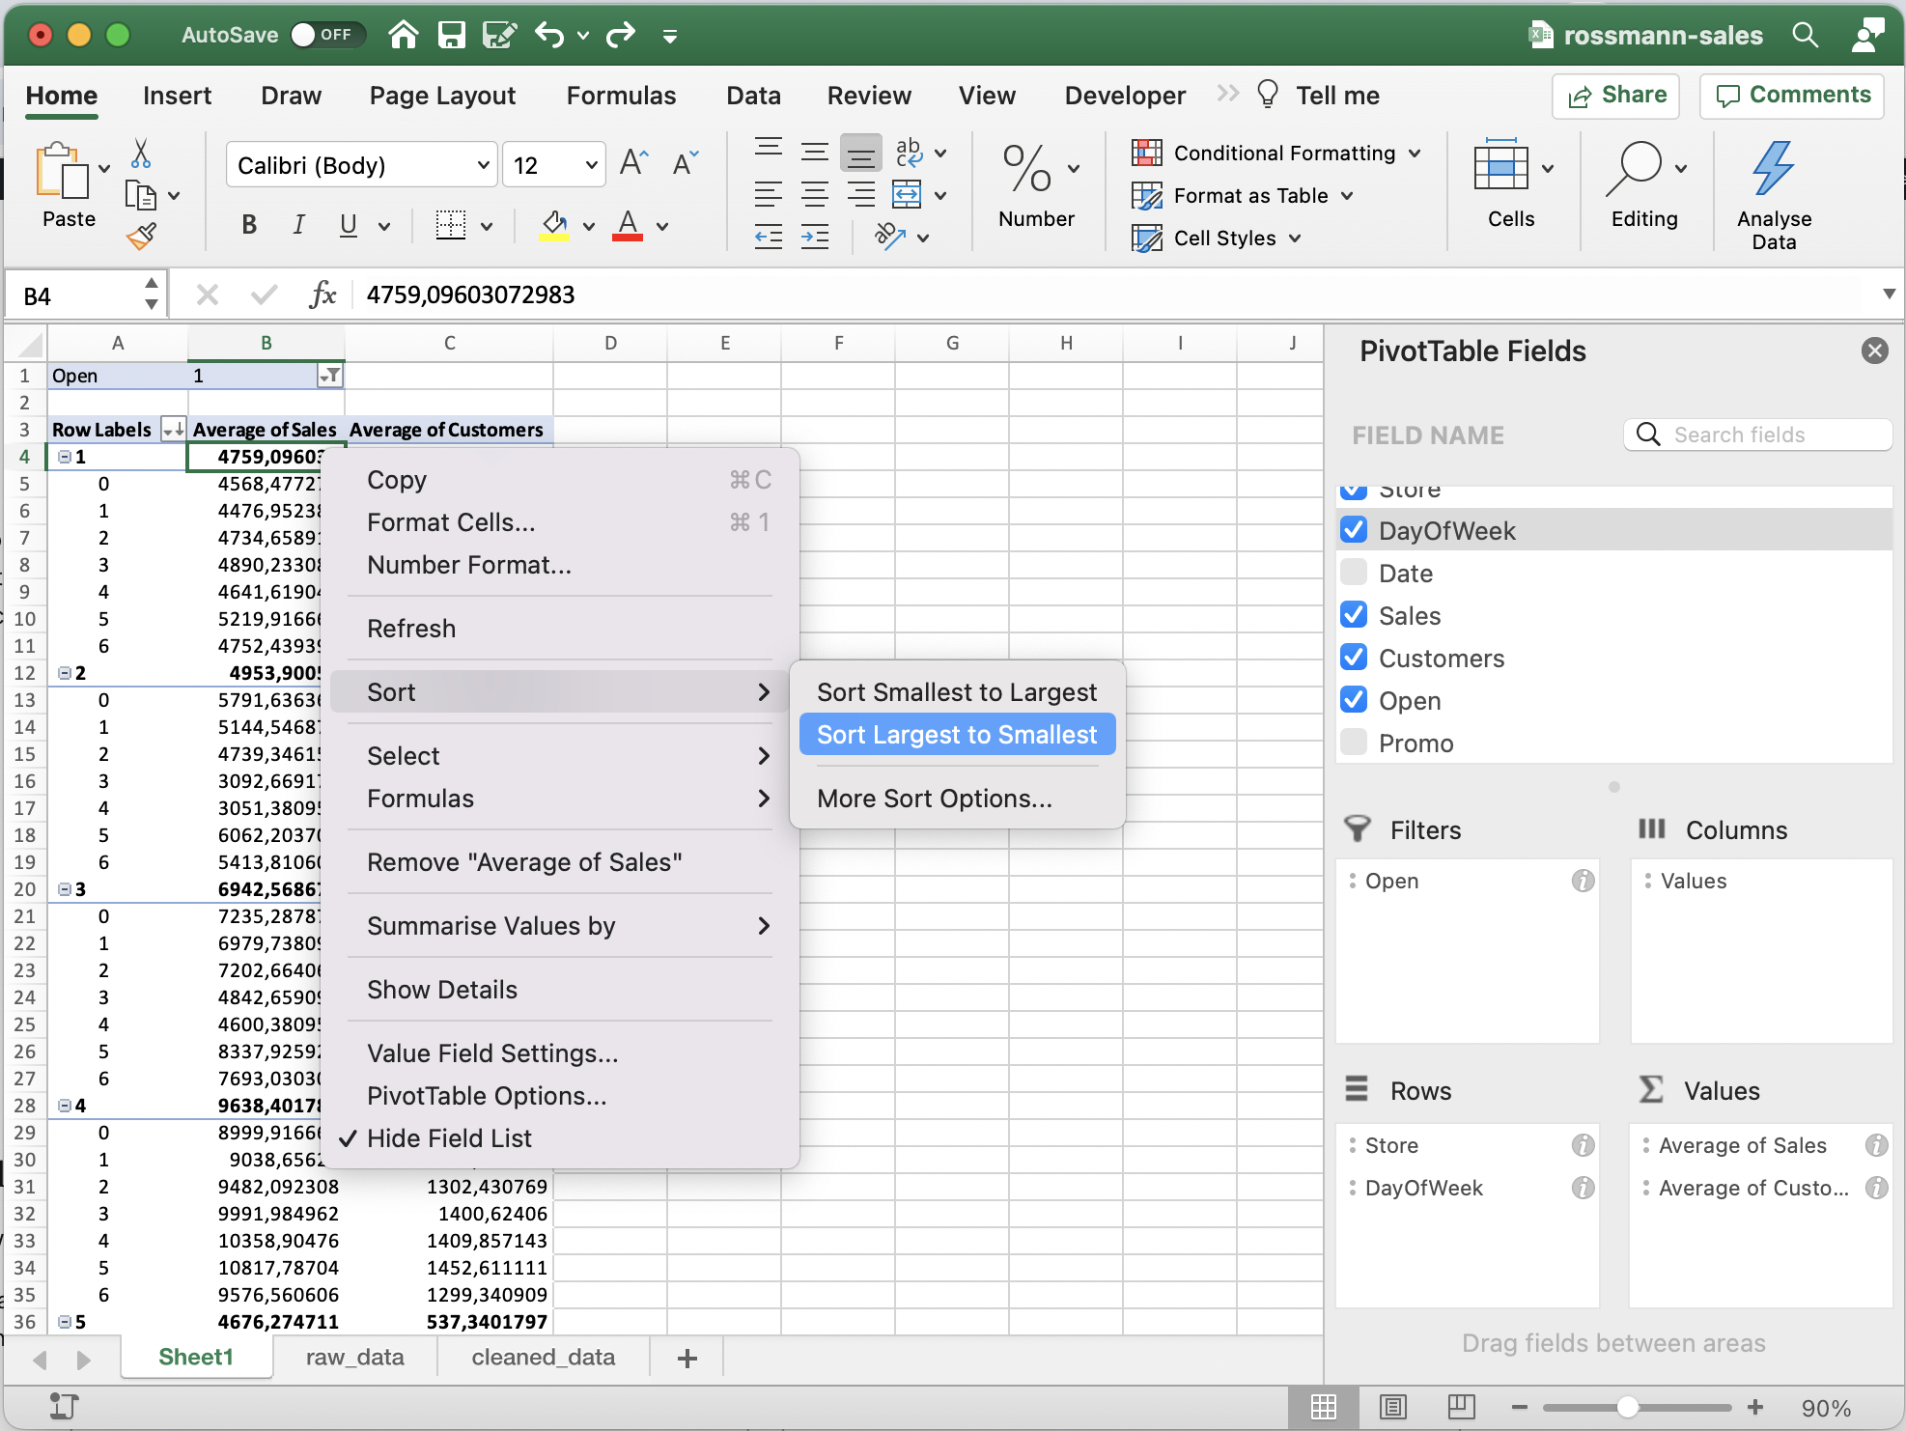
Task: Open Format as Table gallery
Action: coord(1245,195)
